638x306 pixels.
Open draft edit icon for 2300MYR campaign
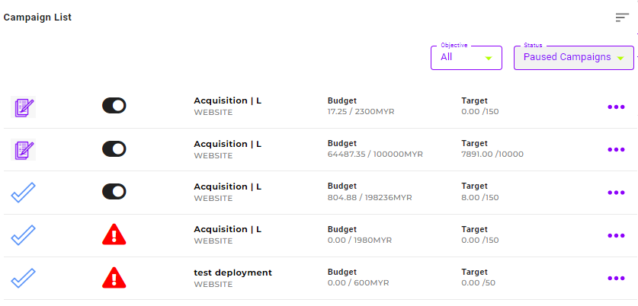[23, 107]
